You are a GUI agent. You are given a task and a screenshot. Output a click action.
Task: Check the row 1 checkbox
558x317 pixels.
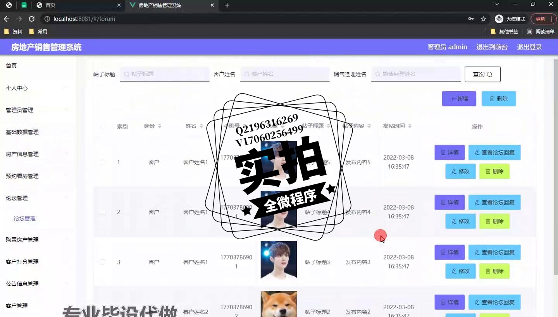(103, 162)
